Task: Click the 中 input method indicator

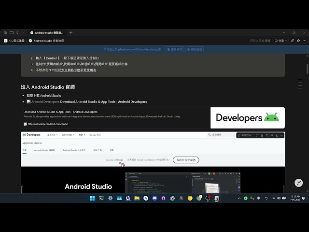Action: pyautogui.click(x=259, y=198)
